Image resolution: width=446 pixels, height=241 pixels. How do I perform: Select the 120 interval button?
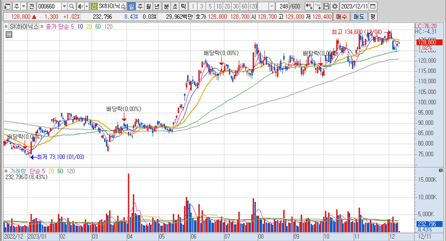tap(253, 6)
